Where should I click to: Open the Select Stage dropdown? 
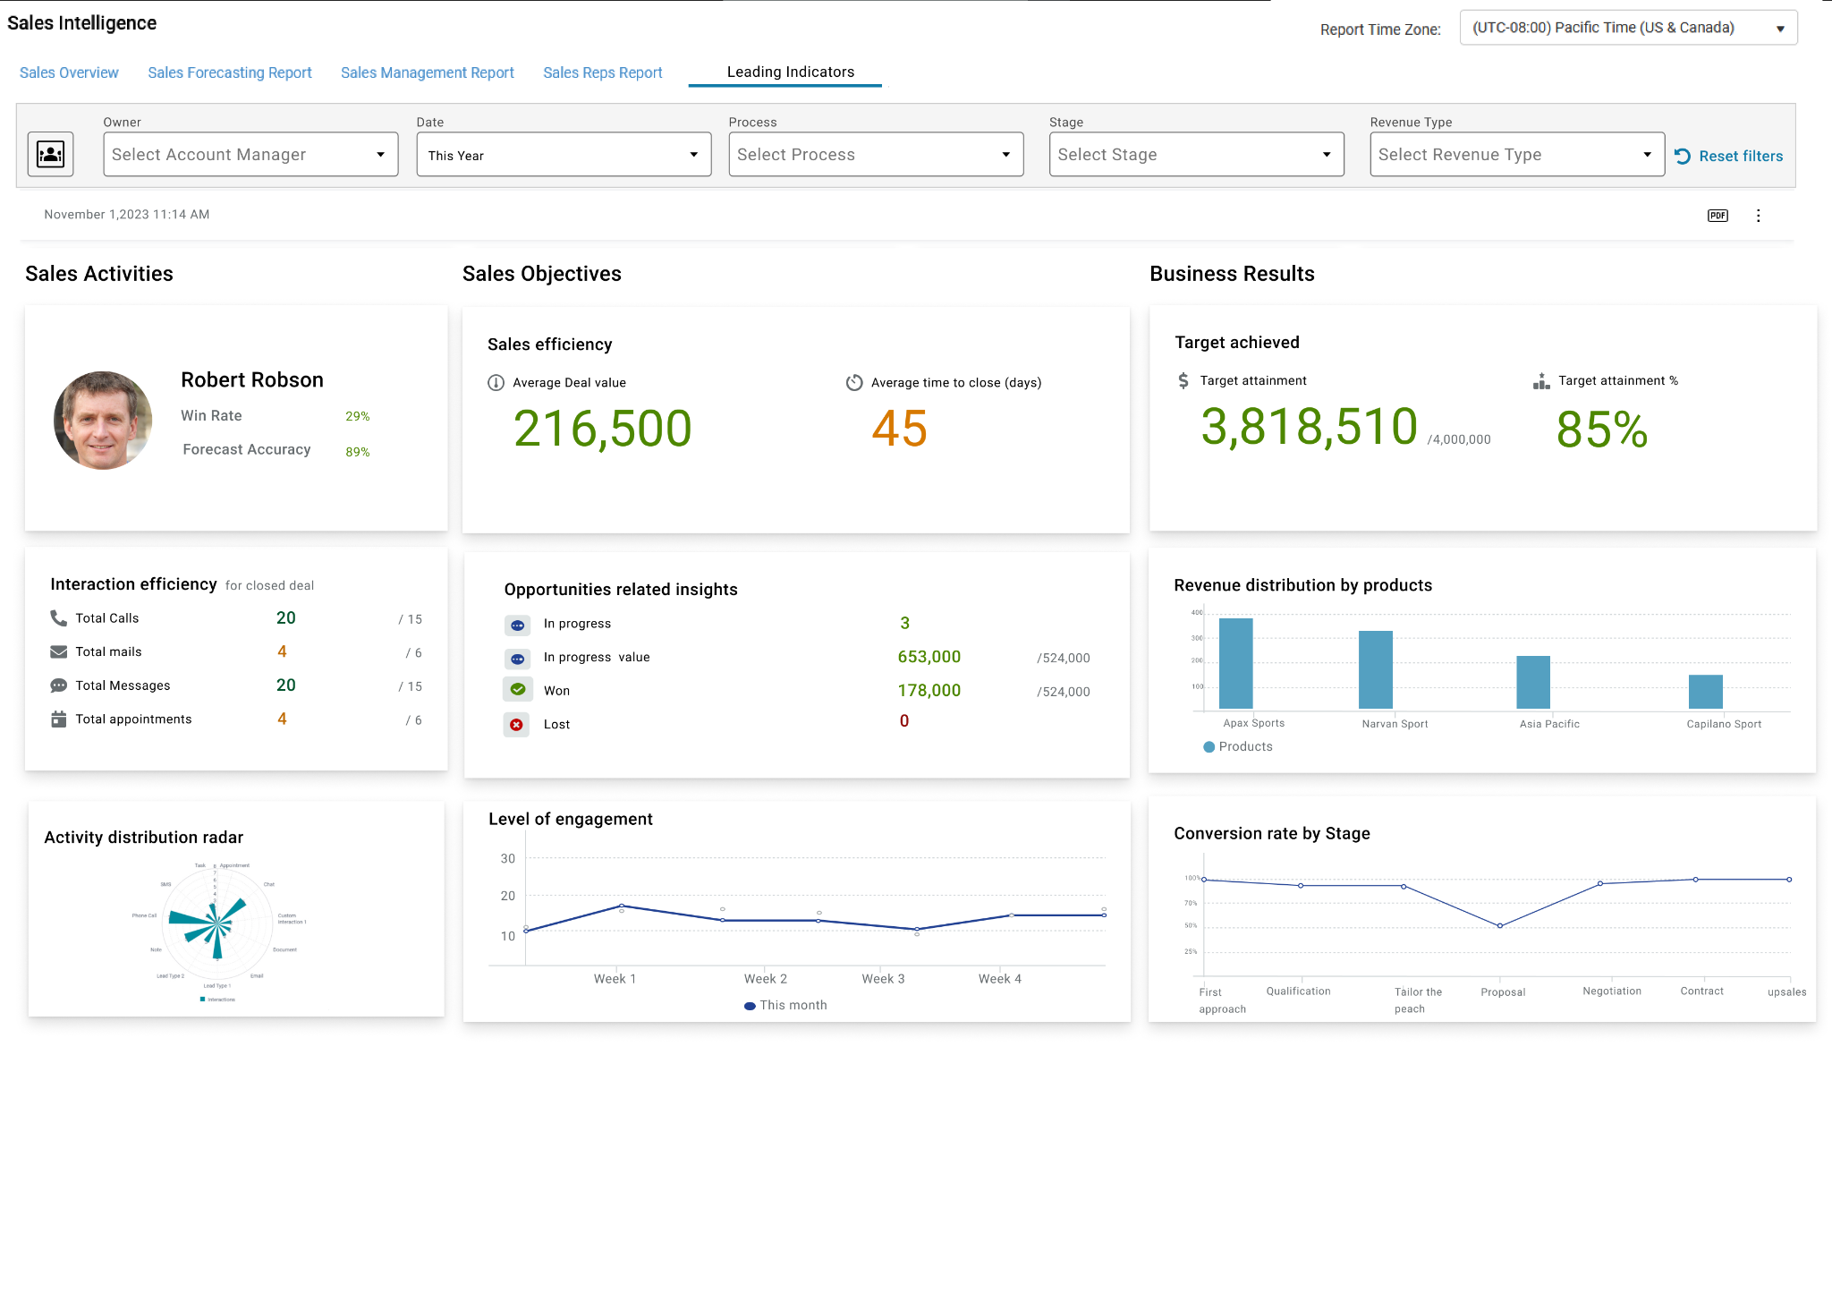1196,155
